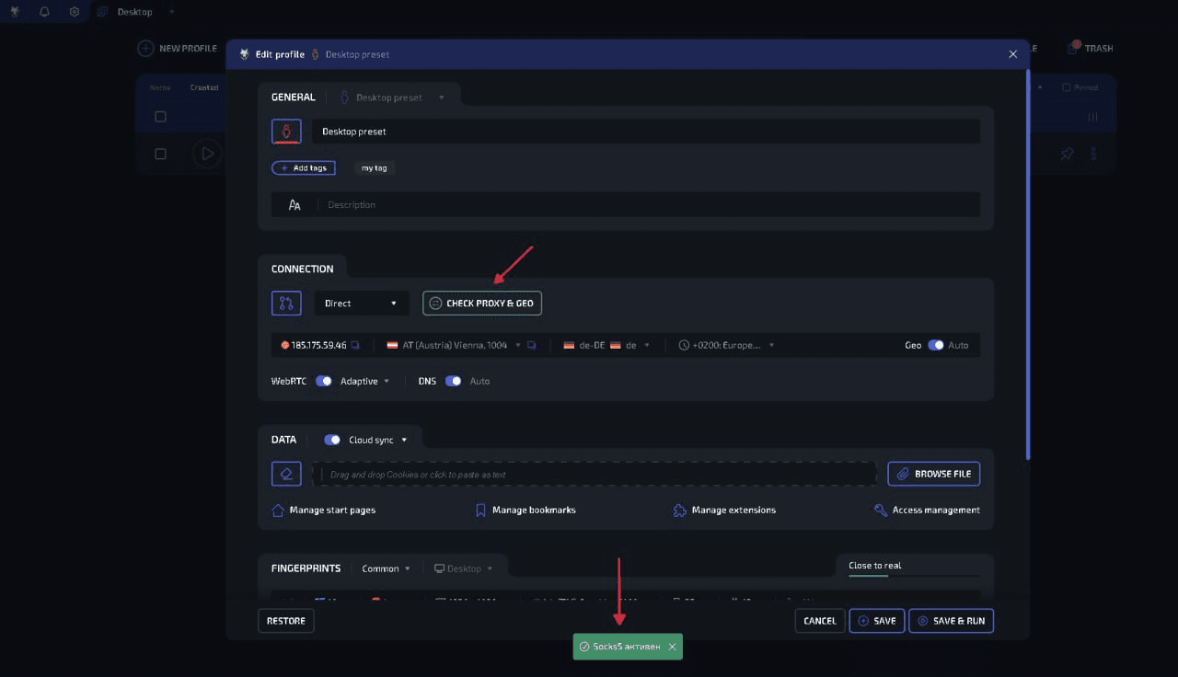Toggle the DNS Auto switch
Screen dimensions: 1178x677
pyautogui.click(x=454, y=381)
